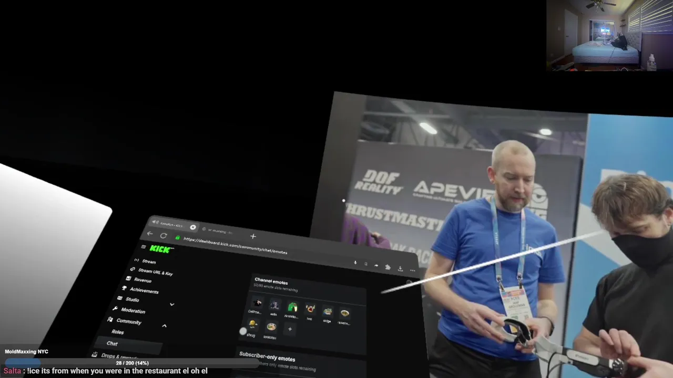Open a new browser tab
673x378 pixels.
click(253, 236)
